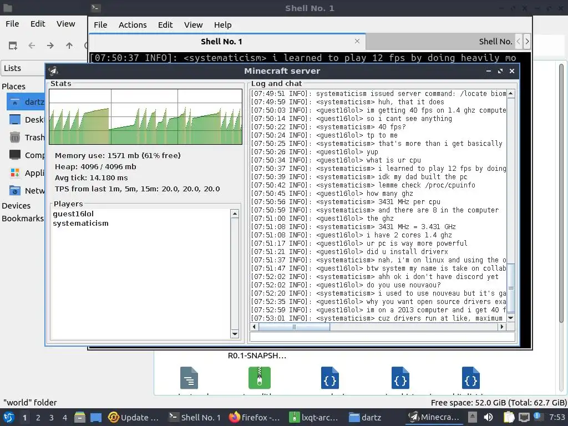Switch to virtual desktop 3
This screenshot has height=426, width=568.
[52, 418]
